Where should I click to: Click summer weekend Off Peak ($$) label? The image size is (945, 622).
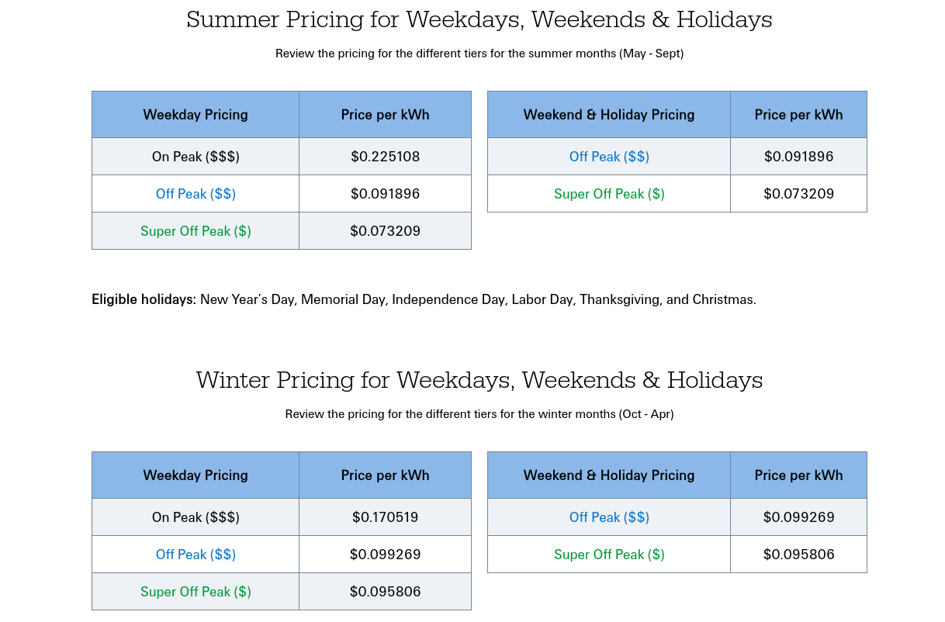tap(609, 157)
